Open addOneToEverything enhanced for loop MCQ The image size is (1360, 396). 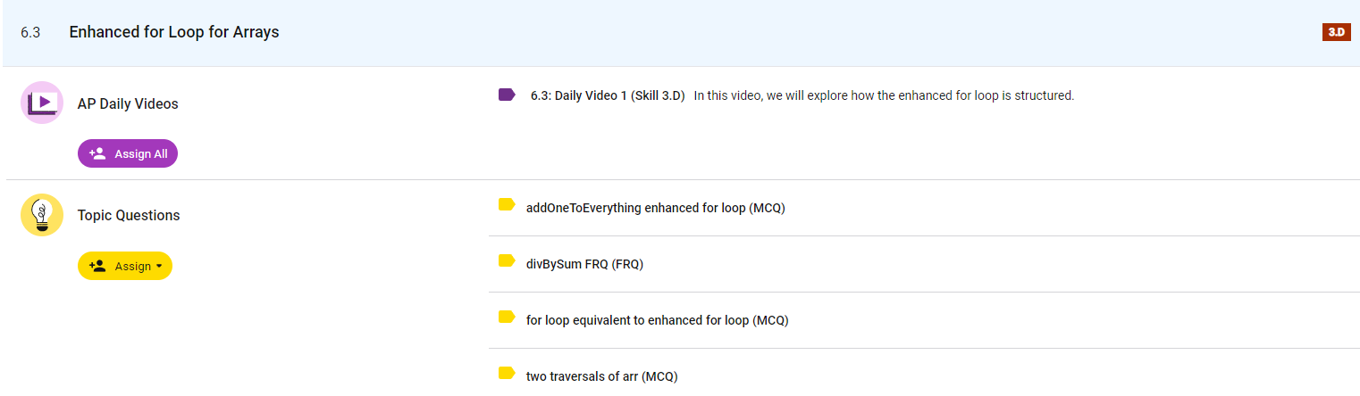click(x=655, y=208)
